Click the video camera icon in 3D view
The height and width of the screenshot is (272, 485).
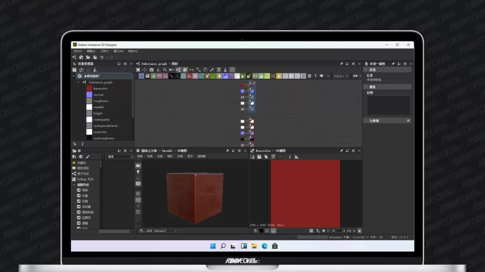pos(138,166)
